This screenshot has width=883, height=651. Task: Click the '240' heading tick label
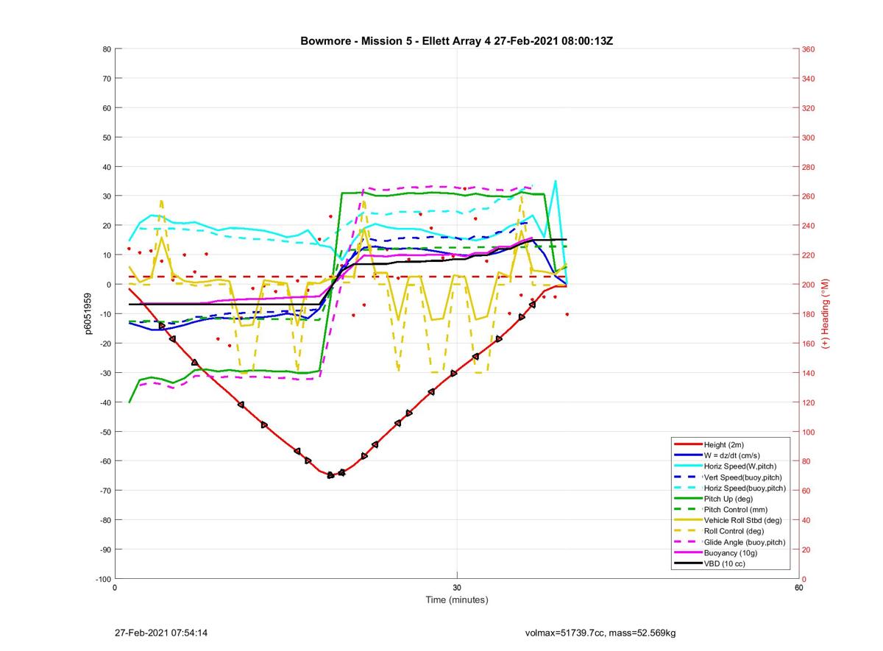(x=809, y=226)
